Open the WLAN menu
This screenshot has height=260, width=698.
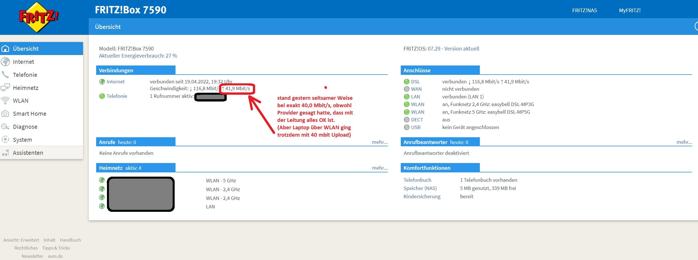tap(42, 101)
